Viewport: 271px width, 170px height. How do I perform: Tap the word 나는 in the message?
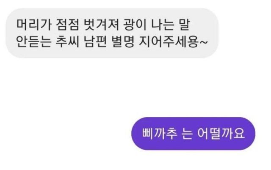(x=163, y=25)
